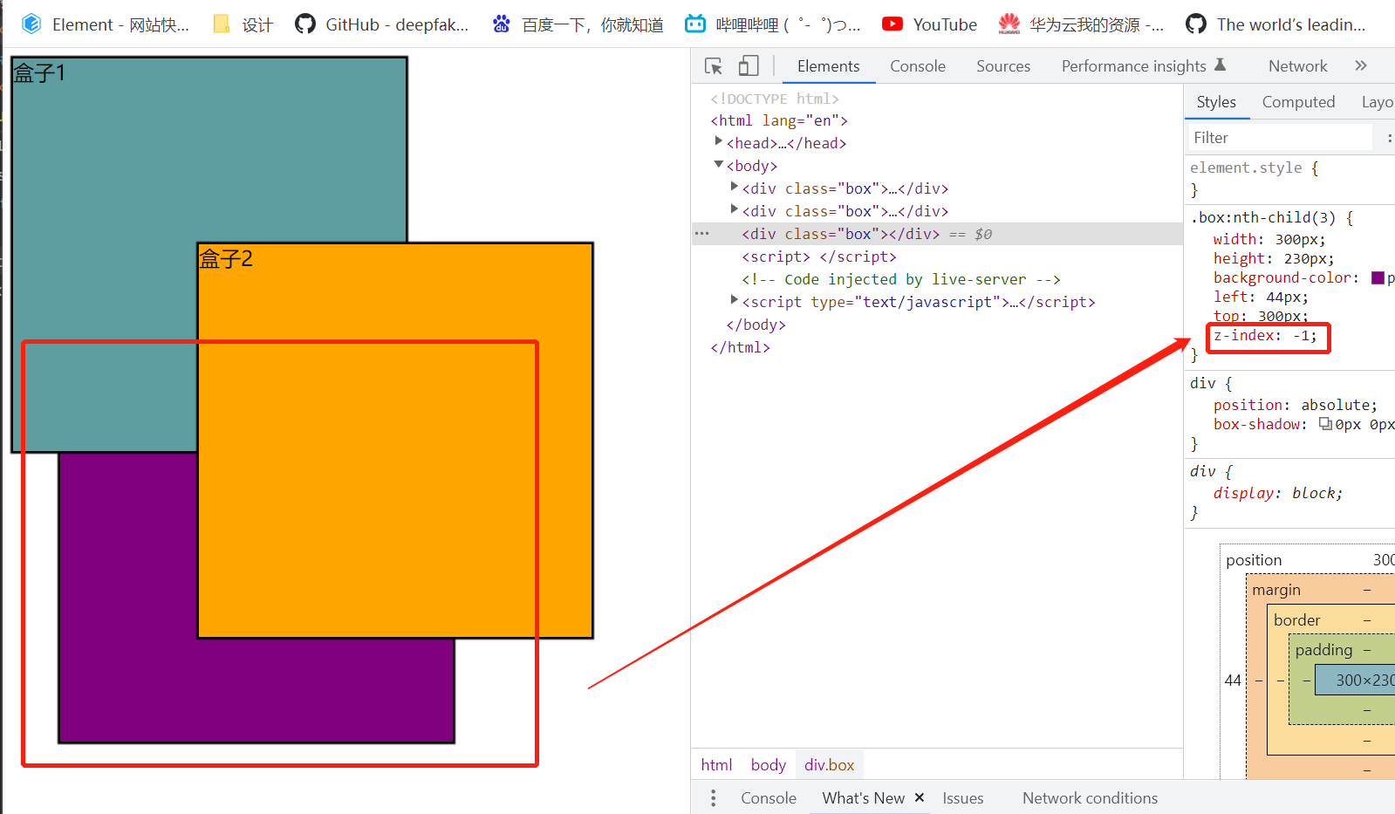Open the more DevTools tabs chevron
The width and height of the screenshot is (1395, 814).
pos(1361,65)
